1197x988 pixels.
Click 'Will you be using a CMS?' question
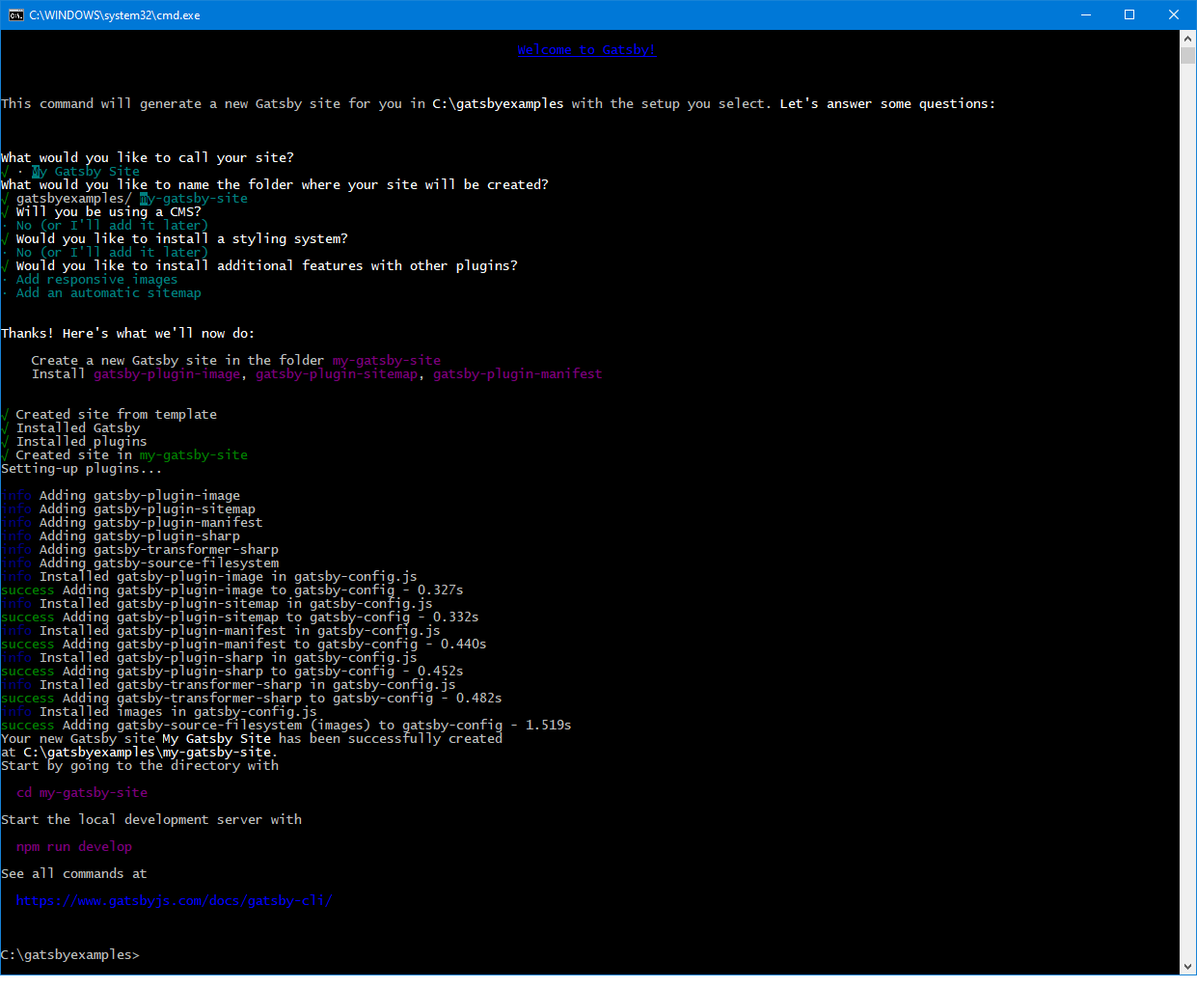coord(108,211)
